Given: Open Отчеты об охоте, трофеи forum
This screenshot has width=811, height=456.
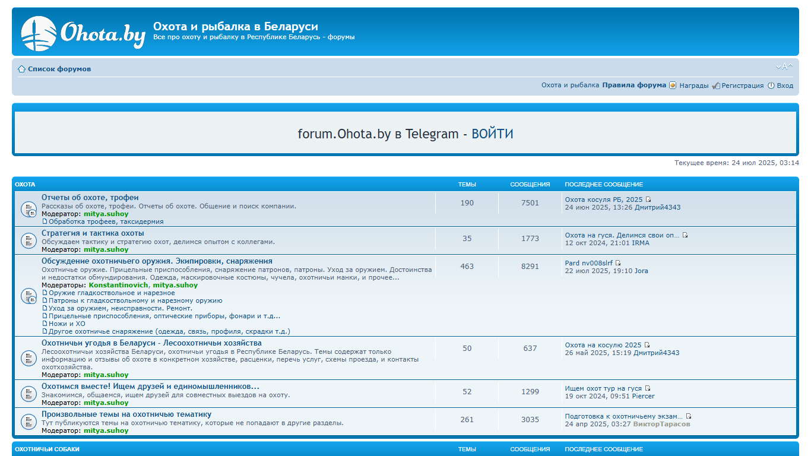Looking at the screenshot, I should click(90, 198).
